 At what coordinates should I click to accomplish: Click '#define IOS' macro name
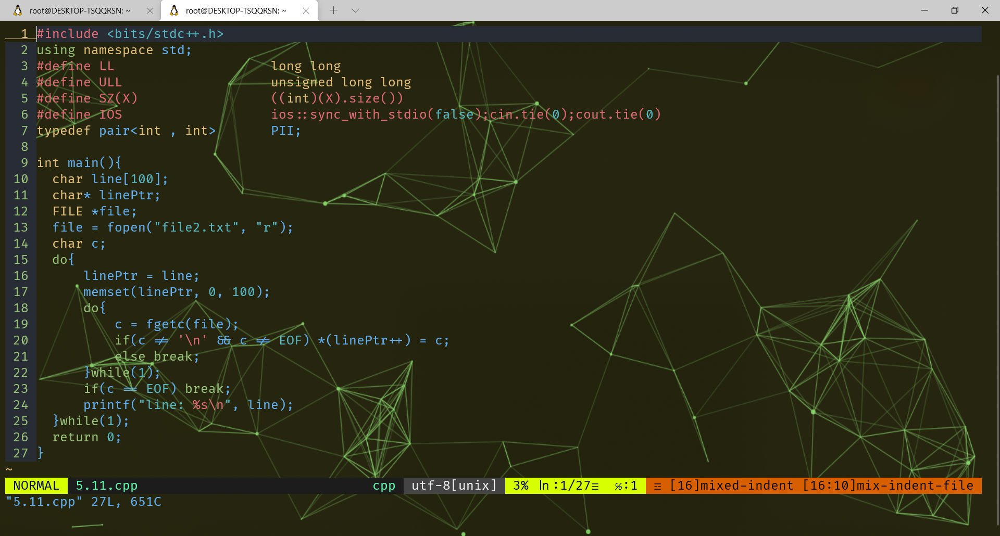(110, 114)
